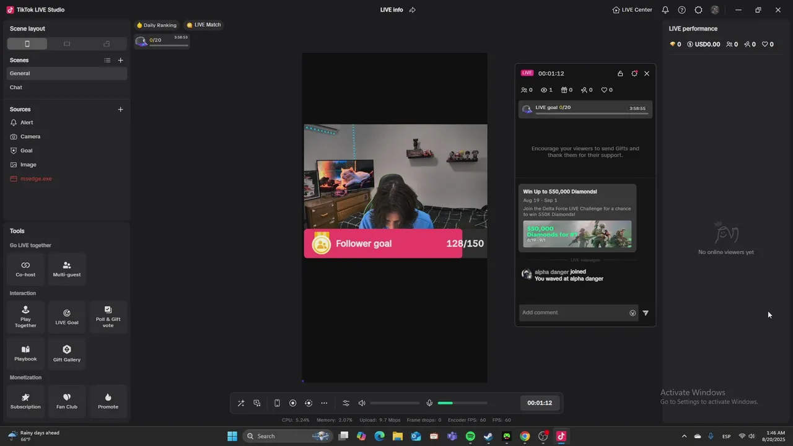
Task: Click the Add comment field
Action: tap(574, 313)
